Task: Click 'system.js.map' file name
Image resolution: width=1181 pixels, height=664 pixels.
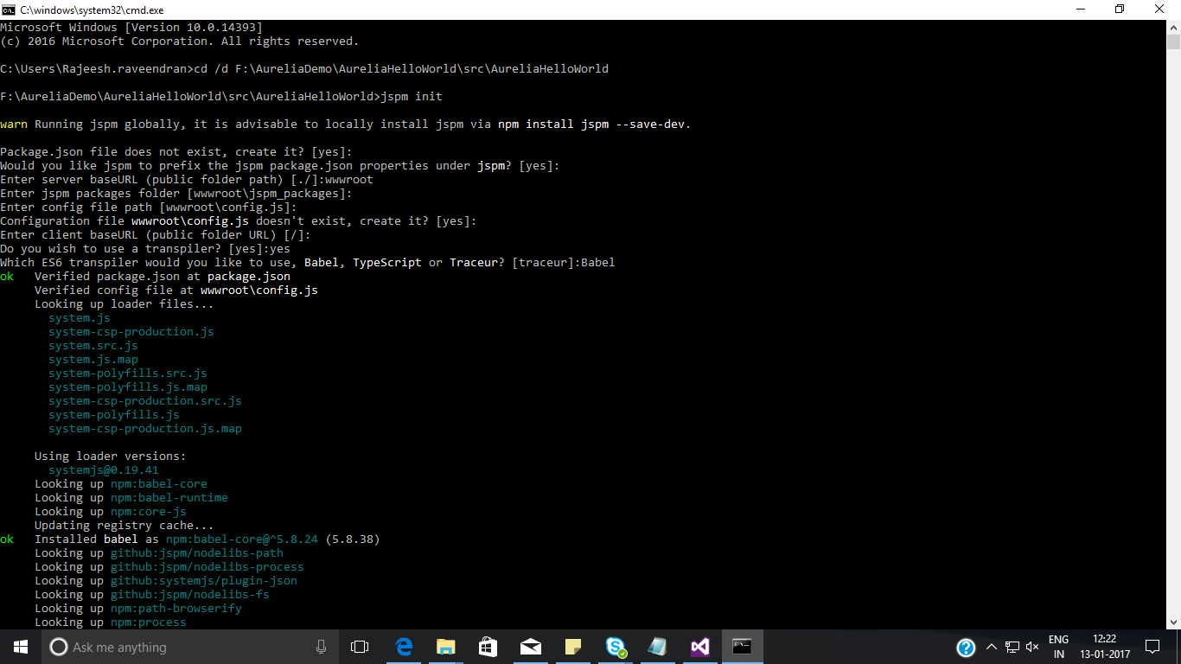Action: (x=93, y=359)
